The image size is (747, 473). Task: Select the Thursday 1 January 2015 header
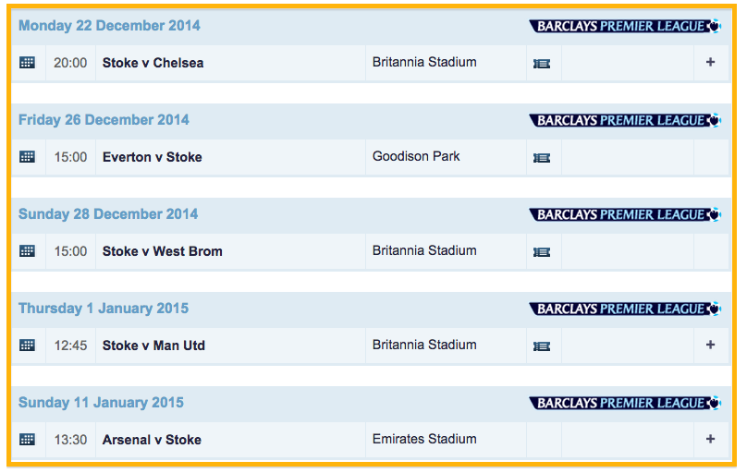tap(104, 309)
